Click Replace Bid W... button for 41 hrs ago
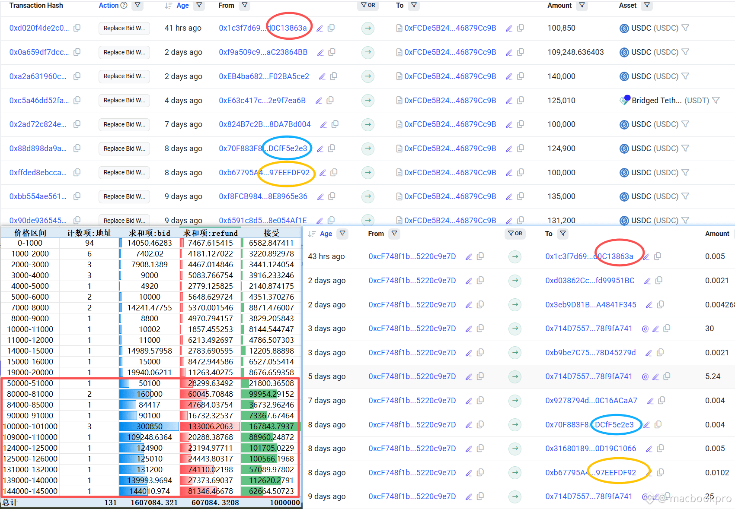735x509 pixels. click(x=124, y=28)
